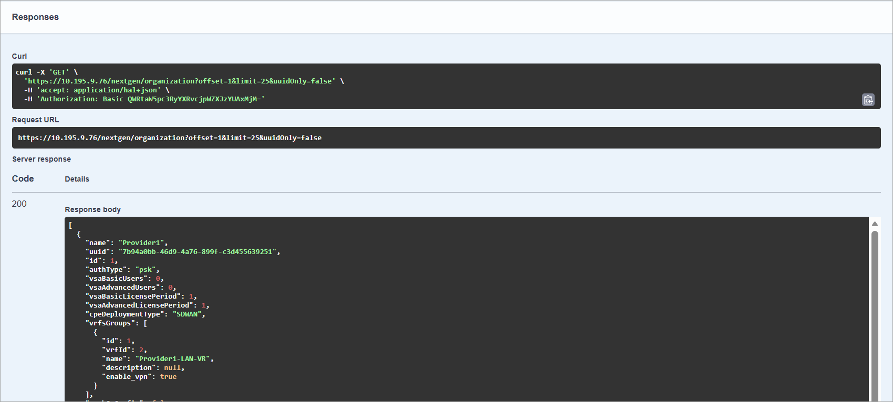893x402 pixels.
Task: Click the "Provider1" name value
Action: (141, 243)
